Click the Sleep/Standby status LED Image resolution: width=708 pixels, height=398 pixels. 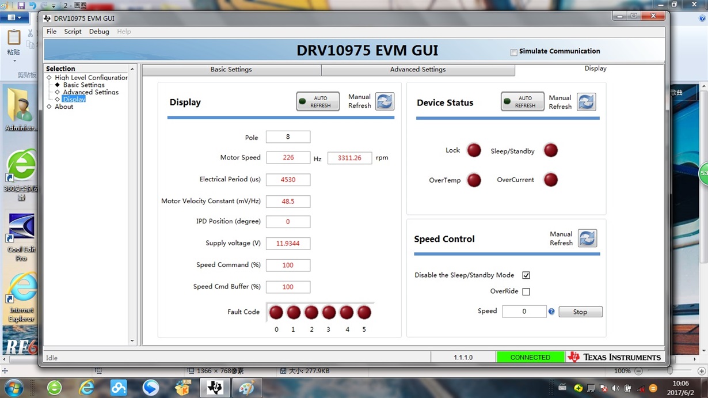click(551, 150)
